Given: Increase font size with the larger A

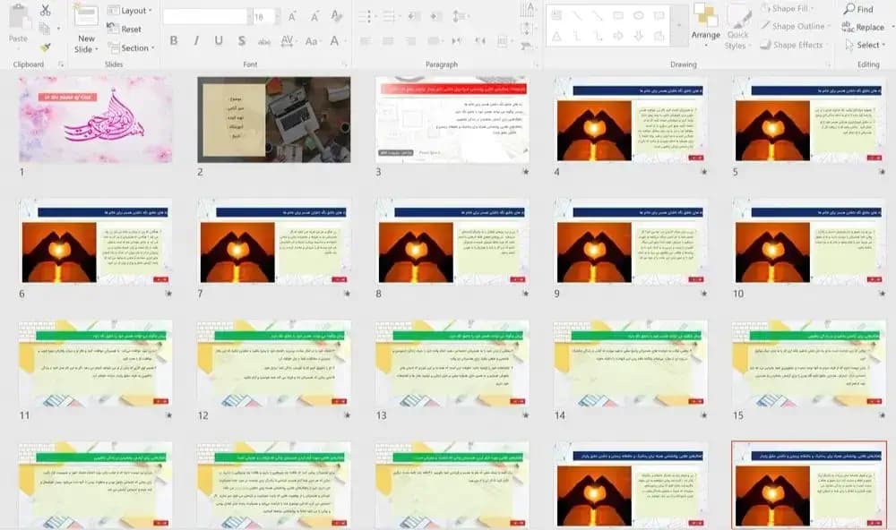Looking at the screenshot, I should pyautogui.click(x=293, y=16).
